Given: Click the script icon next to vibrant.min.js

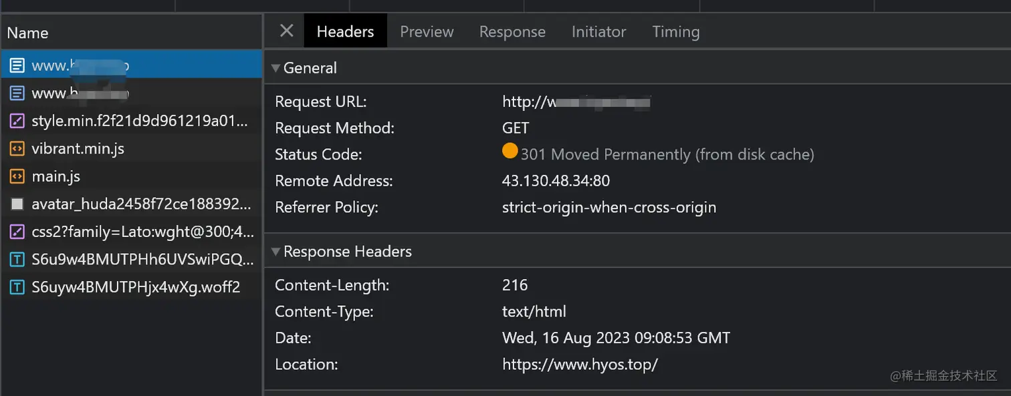Looking at the screenshot, I should click(x=17, y=149).
